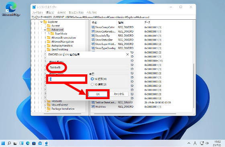This screenshot has width=225, height=147.
Task: Select the ShowStatusBar value name
Action: click(104, 40)
